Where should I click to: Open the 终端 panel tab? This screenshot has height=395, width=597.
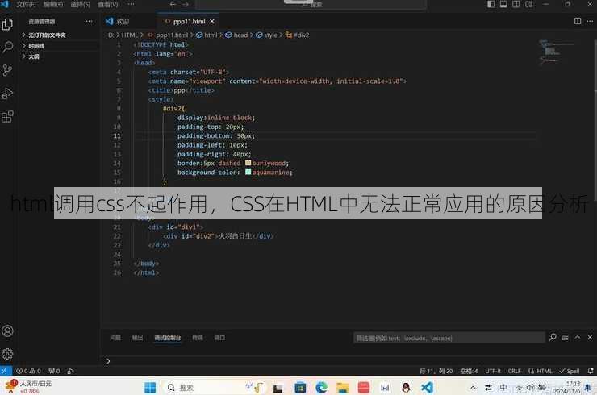click(198, 338)
